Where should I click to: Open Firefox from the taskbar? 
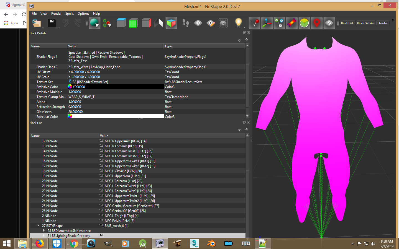pos(40,243)
